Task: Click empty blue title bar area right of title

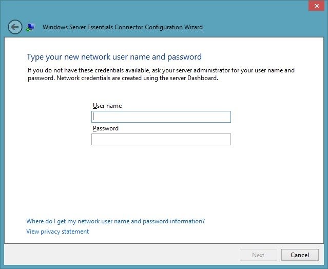Action: pos(255,27)
